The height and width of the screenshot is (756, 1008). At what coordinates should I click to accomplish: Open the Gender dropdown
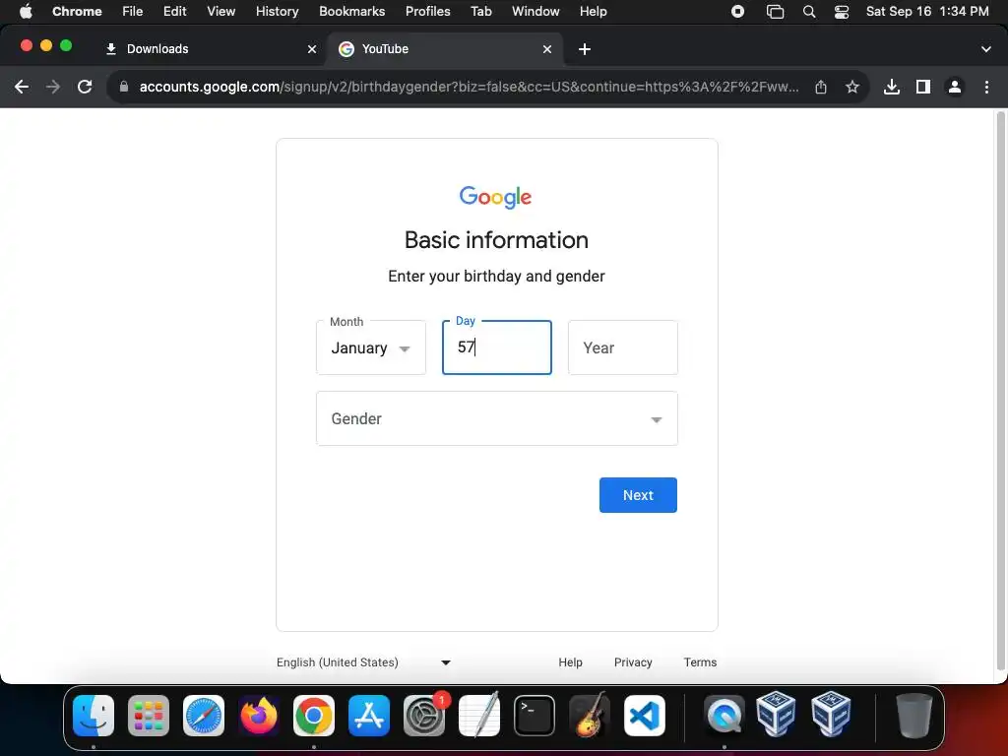click(497, 418)
